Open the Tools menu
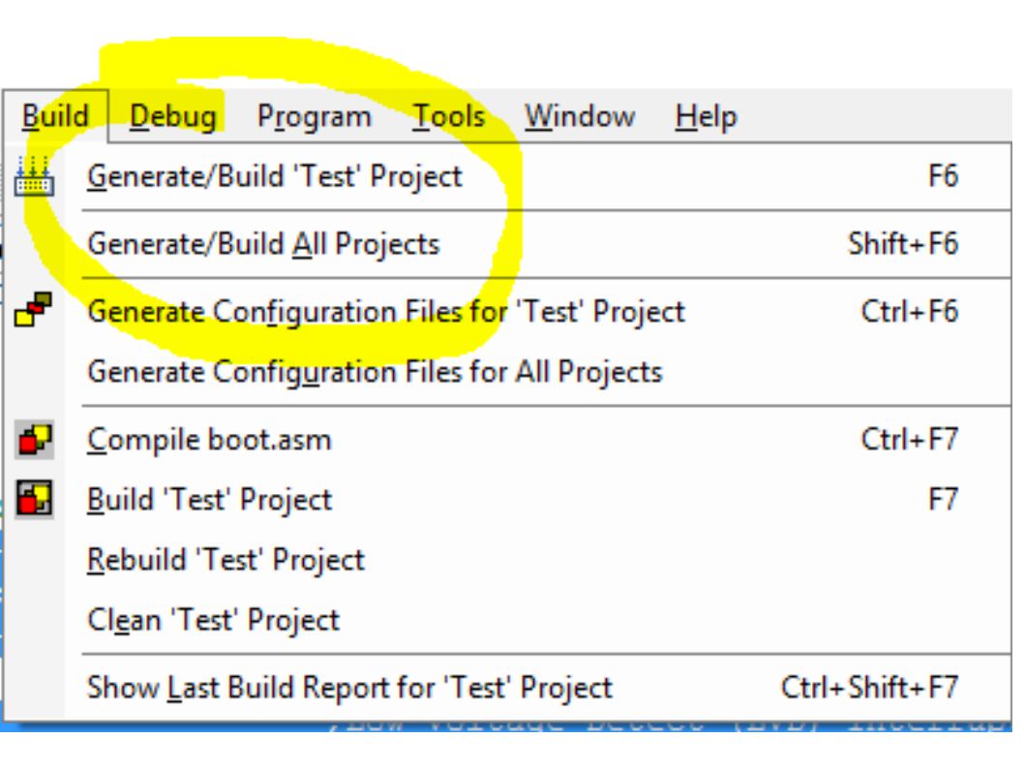 point(449,116)
